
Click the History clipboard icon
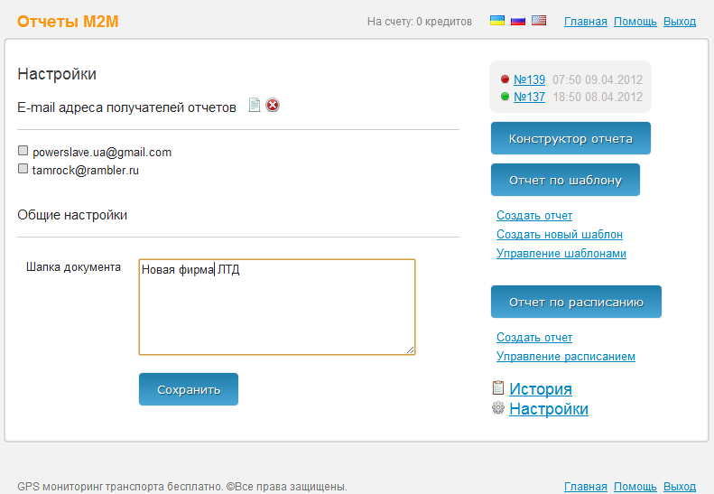497,387
